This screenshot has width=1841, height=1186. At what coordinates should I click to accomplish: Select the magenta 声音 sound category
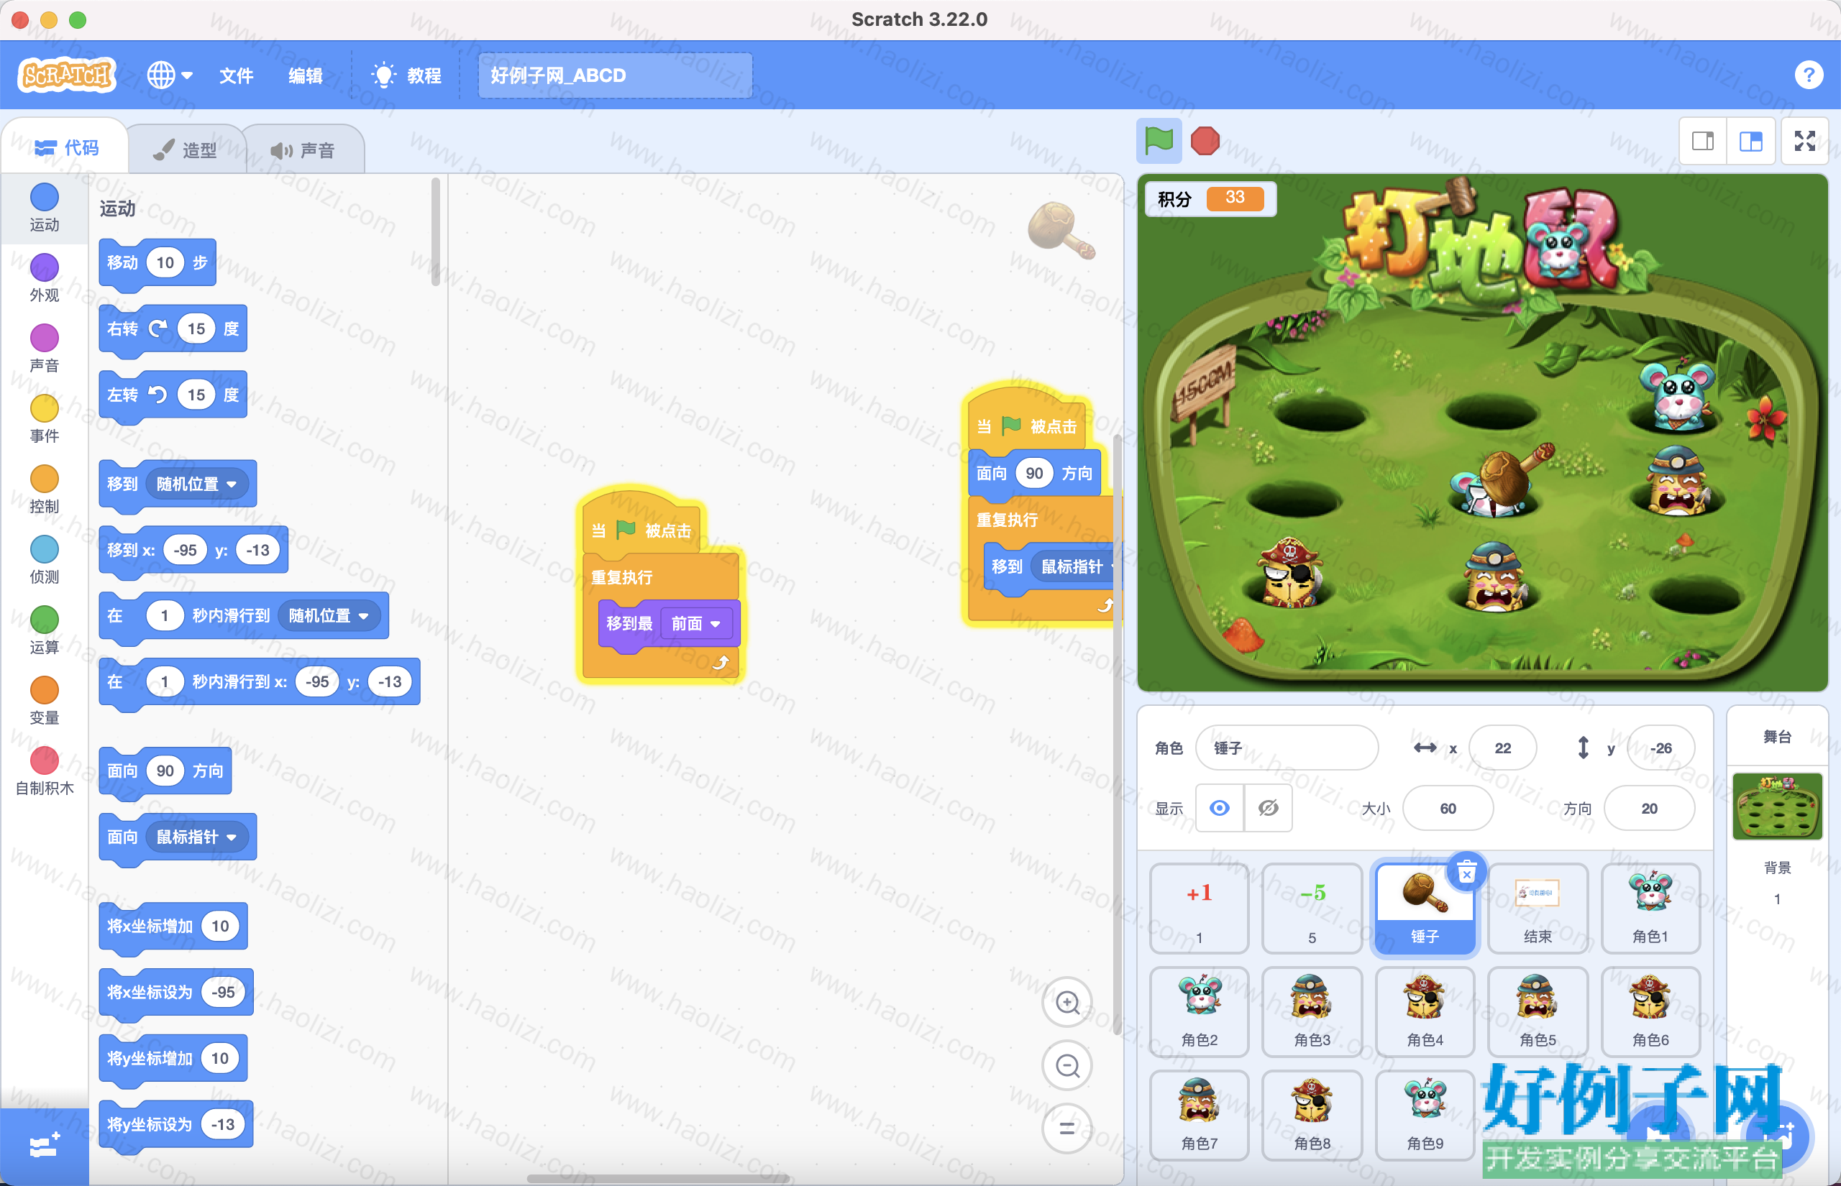pyautogui.click(x=44, y=348)
